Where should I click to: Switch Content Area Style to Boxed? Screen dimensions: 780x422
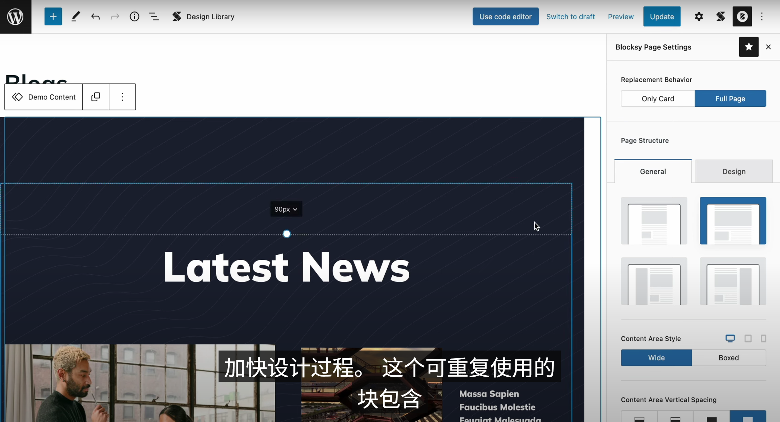pos(729,358)
